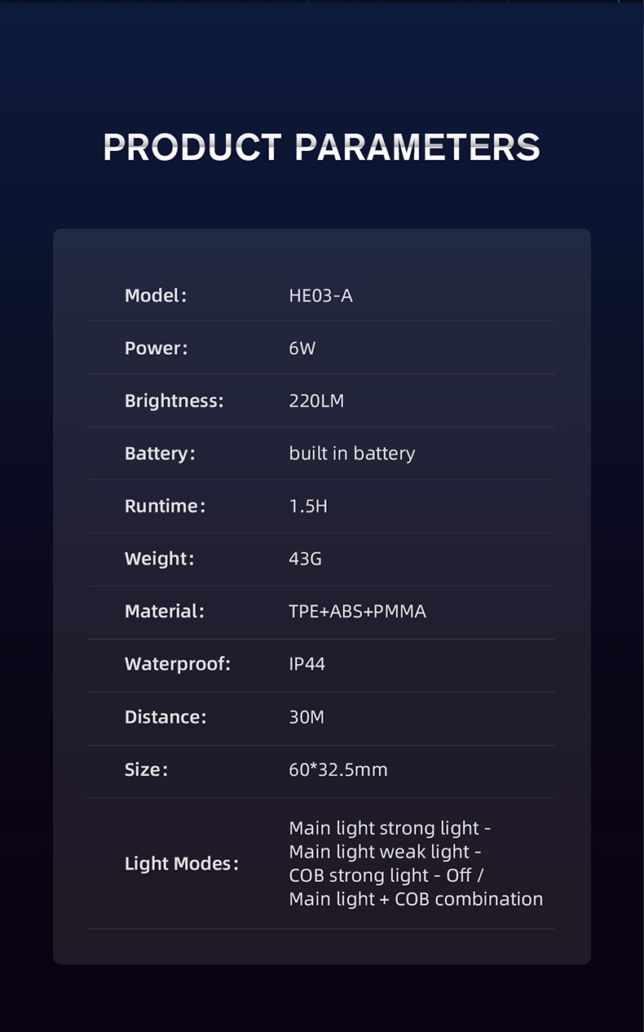This screenshot has height=1032, width=644.
Task: Click the IP44 waterproof rating
Action: 307,664
